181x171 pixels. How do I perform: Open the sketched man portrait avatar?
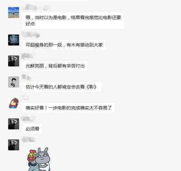click(x=14, y=82)
